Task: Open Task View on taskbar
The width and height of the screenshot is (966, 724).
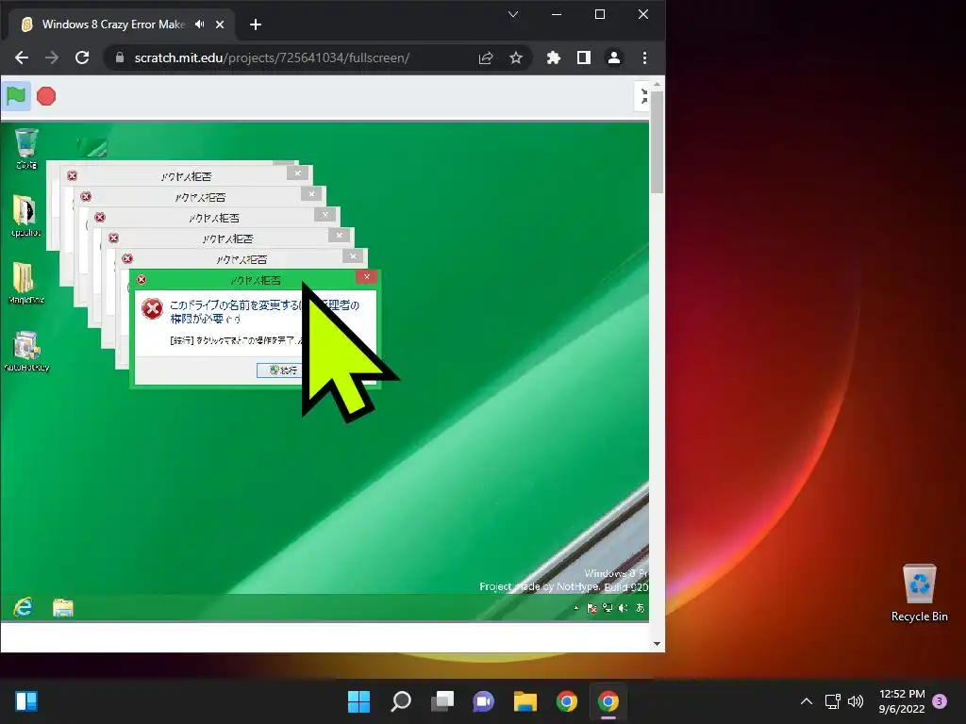Action: [441, 701]
